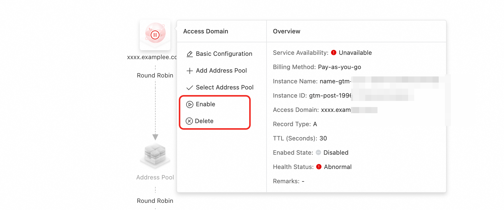Delete the access domain

coord(204,121)
